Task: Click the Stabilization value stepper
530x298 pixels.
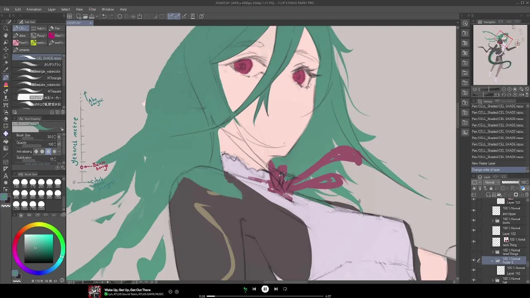Action: click(x=55, y=159)
